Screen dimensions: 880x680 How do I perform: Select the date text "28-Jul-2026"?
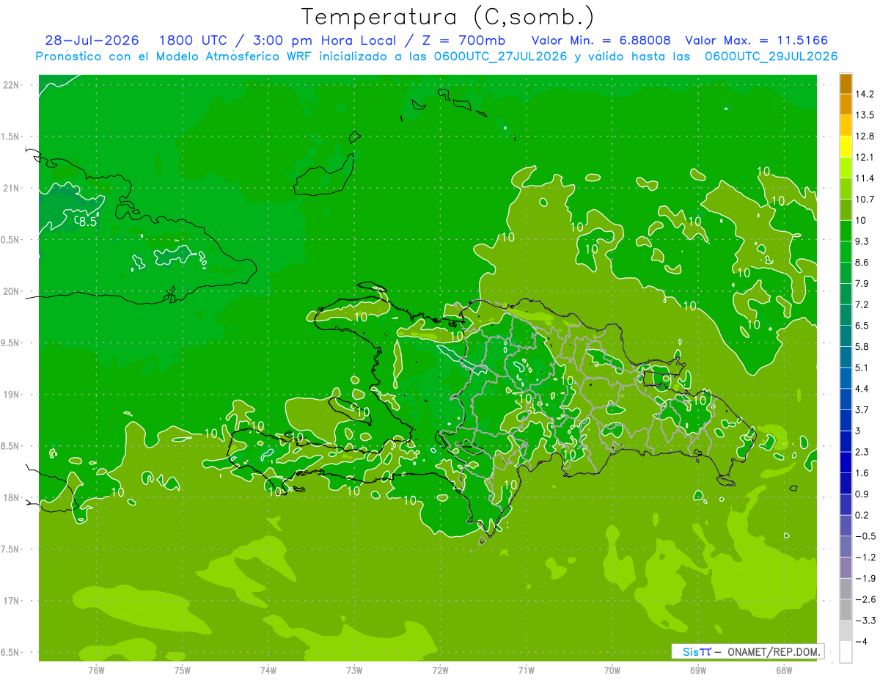(92, 40)
